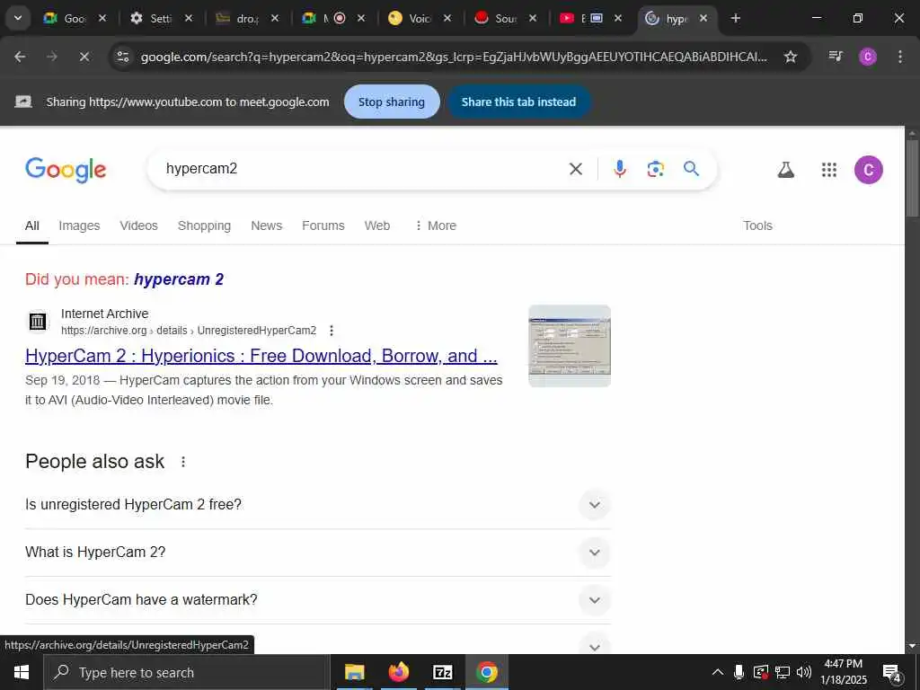The image size is (920, 690).
Task: Clear the search box with the X icon
Action: (576, 170)
